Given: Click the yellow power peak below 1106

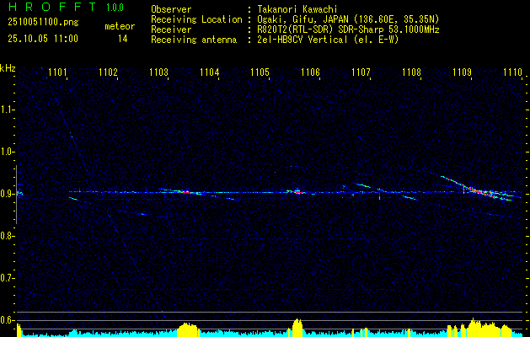Looking at the screenshot, I should (x=297, y=327).
